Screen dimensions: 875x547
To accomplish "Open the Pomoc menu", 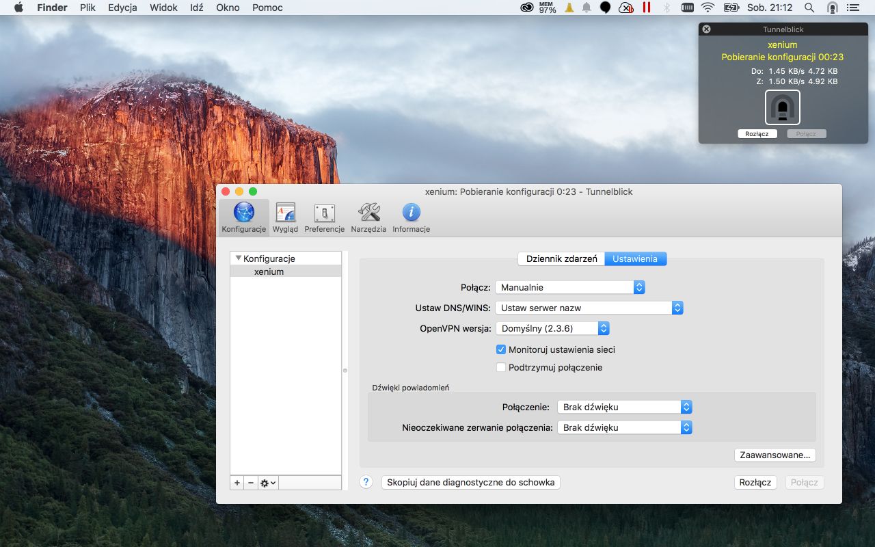I will 267,8.
